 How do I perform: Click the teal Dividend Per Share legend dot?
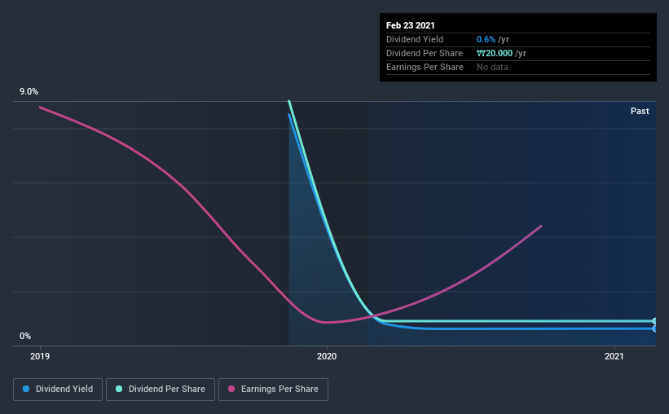[119, 389]
